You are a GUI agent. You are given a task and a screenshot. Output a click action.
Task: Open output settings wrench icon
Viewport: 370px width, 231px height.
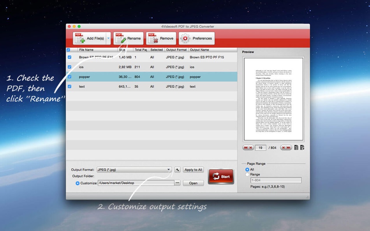tap(178, 170)
